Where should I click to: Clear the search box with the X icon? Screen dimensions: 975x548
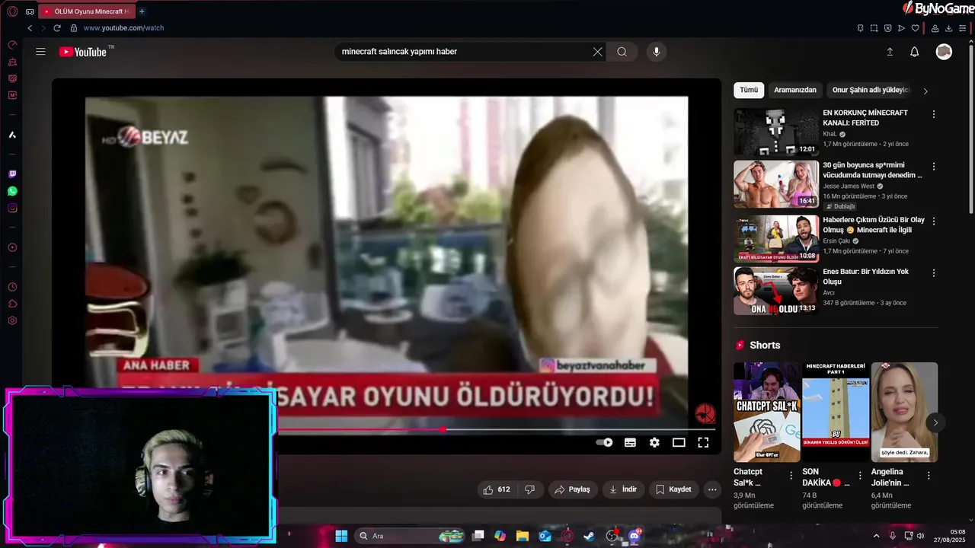tap(597, 52)
